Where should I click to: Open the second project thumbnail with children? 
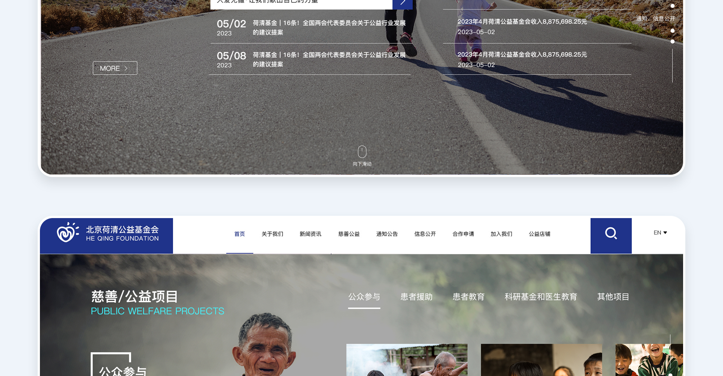click(x=541, y=360)
